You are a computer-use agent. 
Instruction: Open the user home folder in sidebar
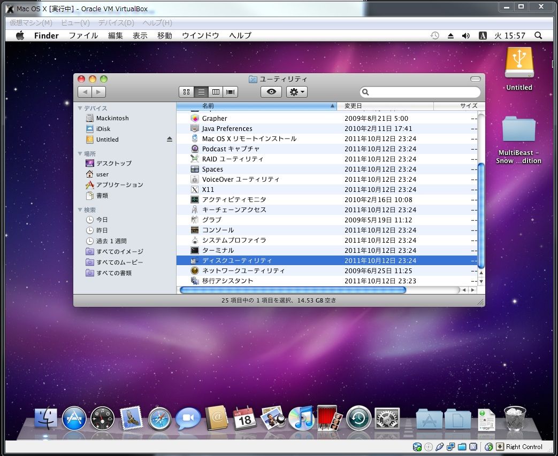point(97,174)
